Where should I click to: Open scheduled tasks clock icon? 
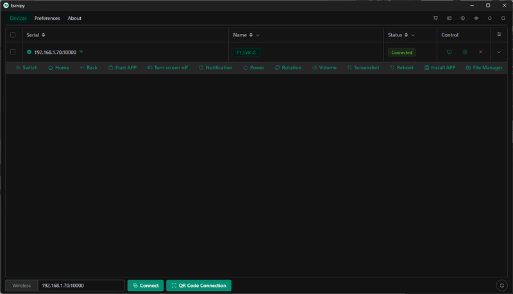coord(462,19)
